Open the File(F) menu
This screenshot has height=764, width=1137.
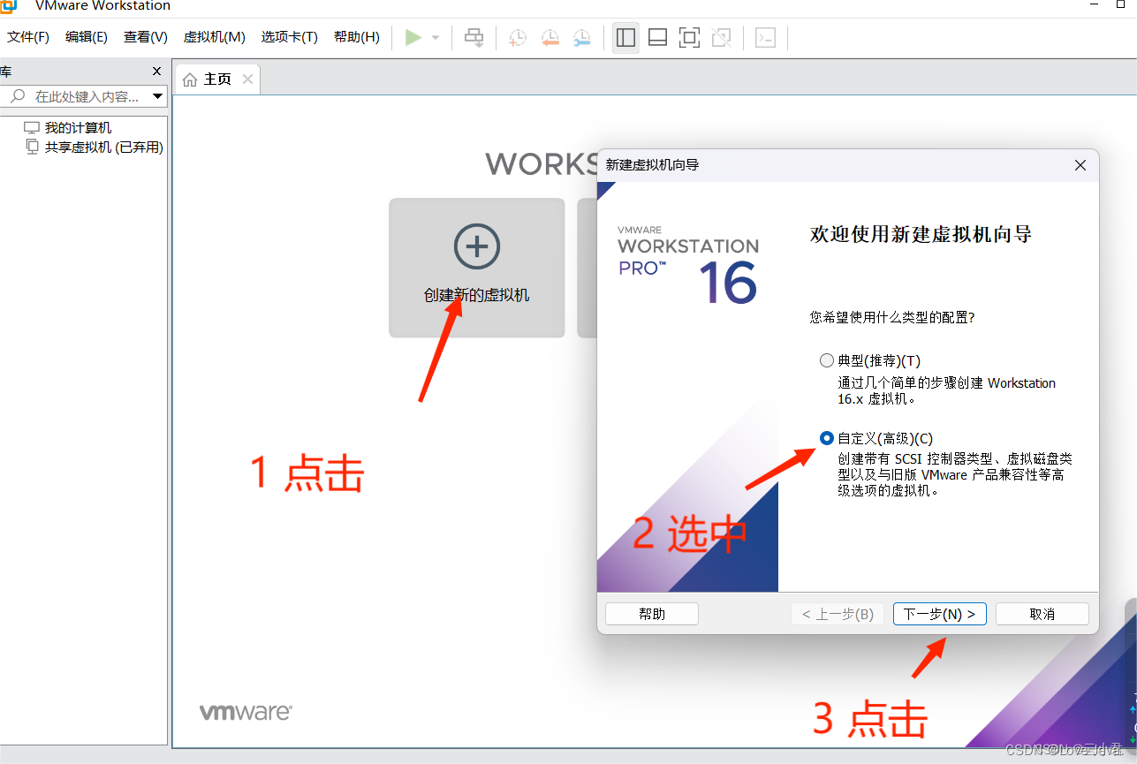[28, 37]
